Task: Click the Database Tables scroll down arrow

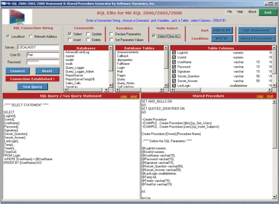Action: [x=166, y=85]
